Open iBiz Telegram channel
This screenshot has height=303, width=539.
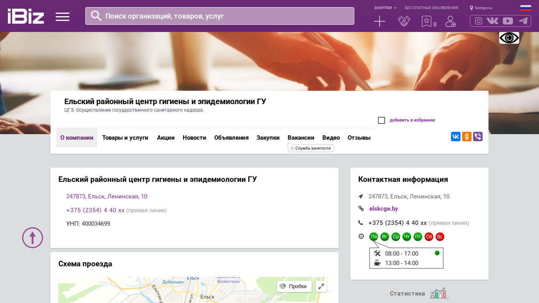click(523, 21)
